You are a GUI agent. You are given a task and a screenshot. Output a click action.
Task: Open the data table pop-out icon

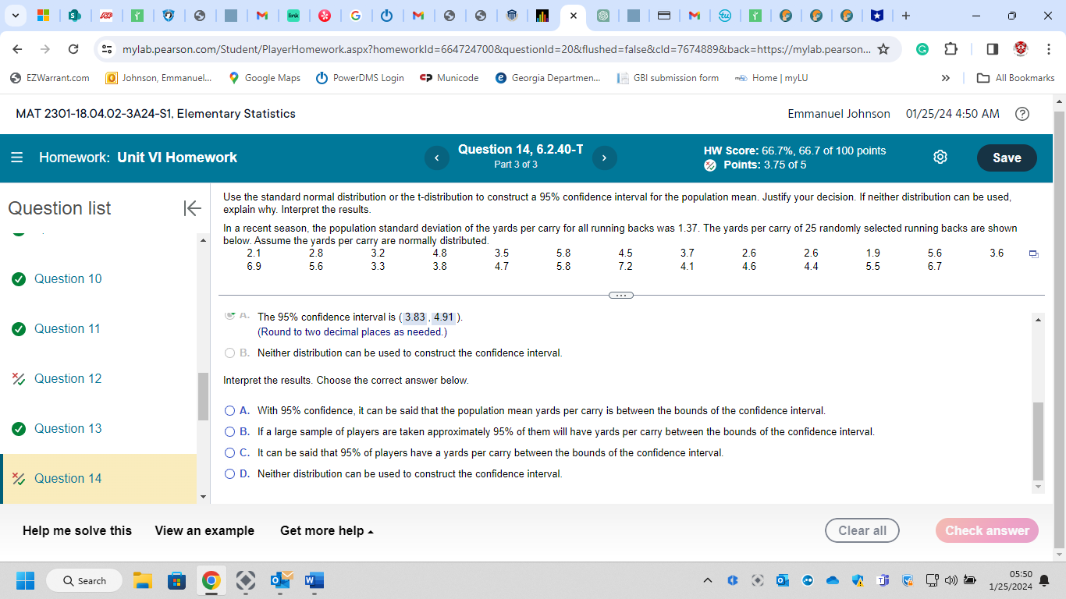1033,255
